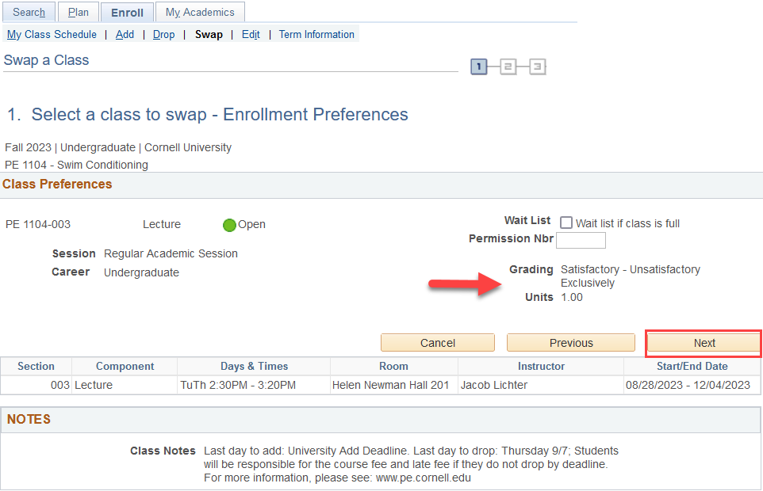
Task: Click the step 2 progress indicator icon
Action: coord(508,67)
